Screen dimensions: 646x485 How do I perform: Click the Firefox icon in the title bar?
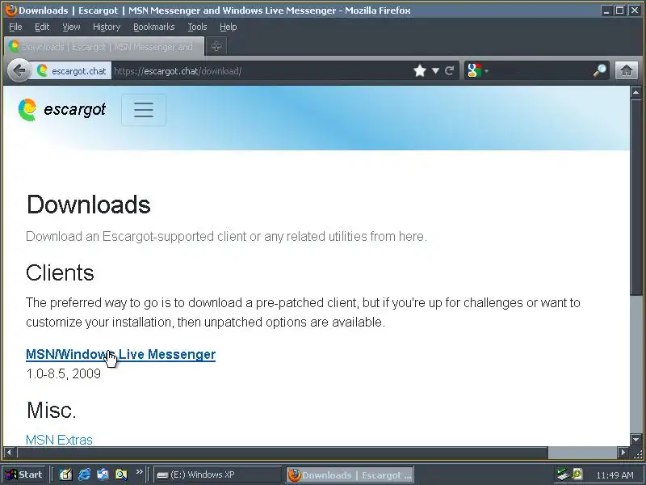11,10
